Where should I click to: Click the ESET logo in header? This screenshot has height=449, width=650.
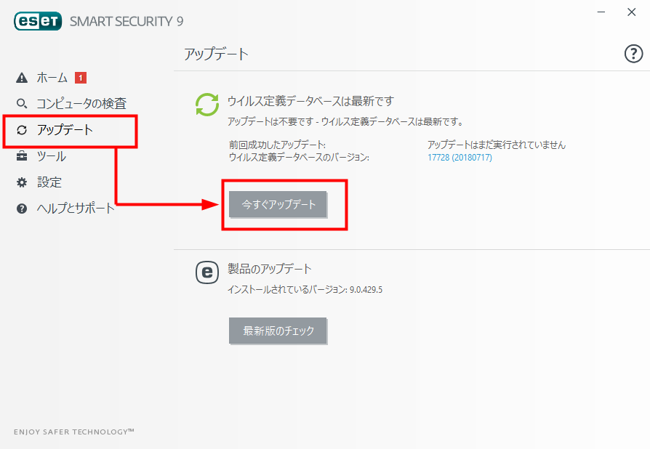(x=38, y=21)
